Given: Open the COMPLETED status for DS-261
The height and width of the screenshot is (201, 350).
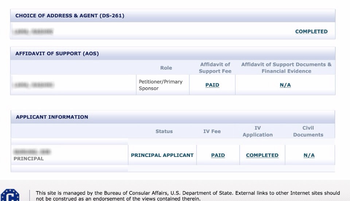Looking at the screenshot, I should [x=311, y=31].
